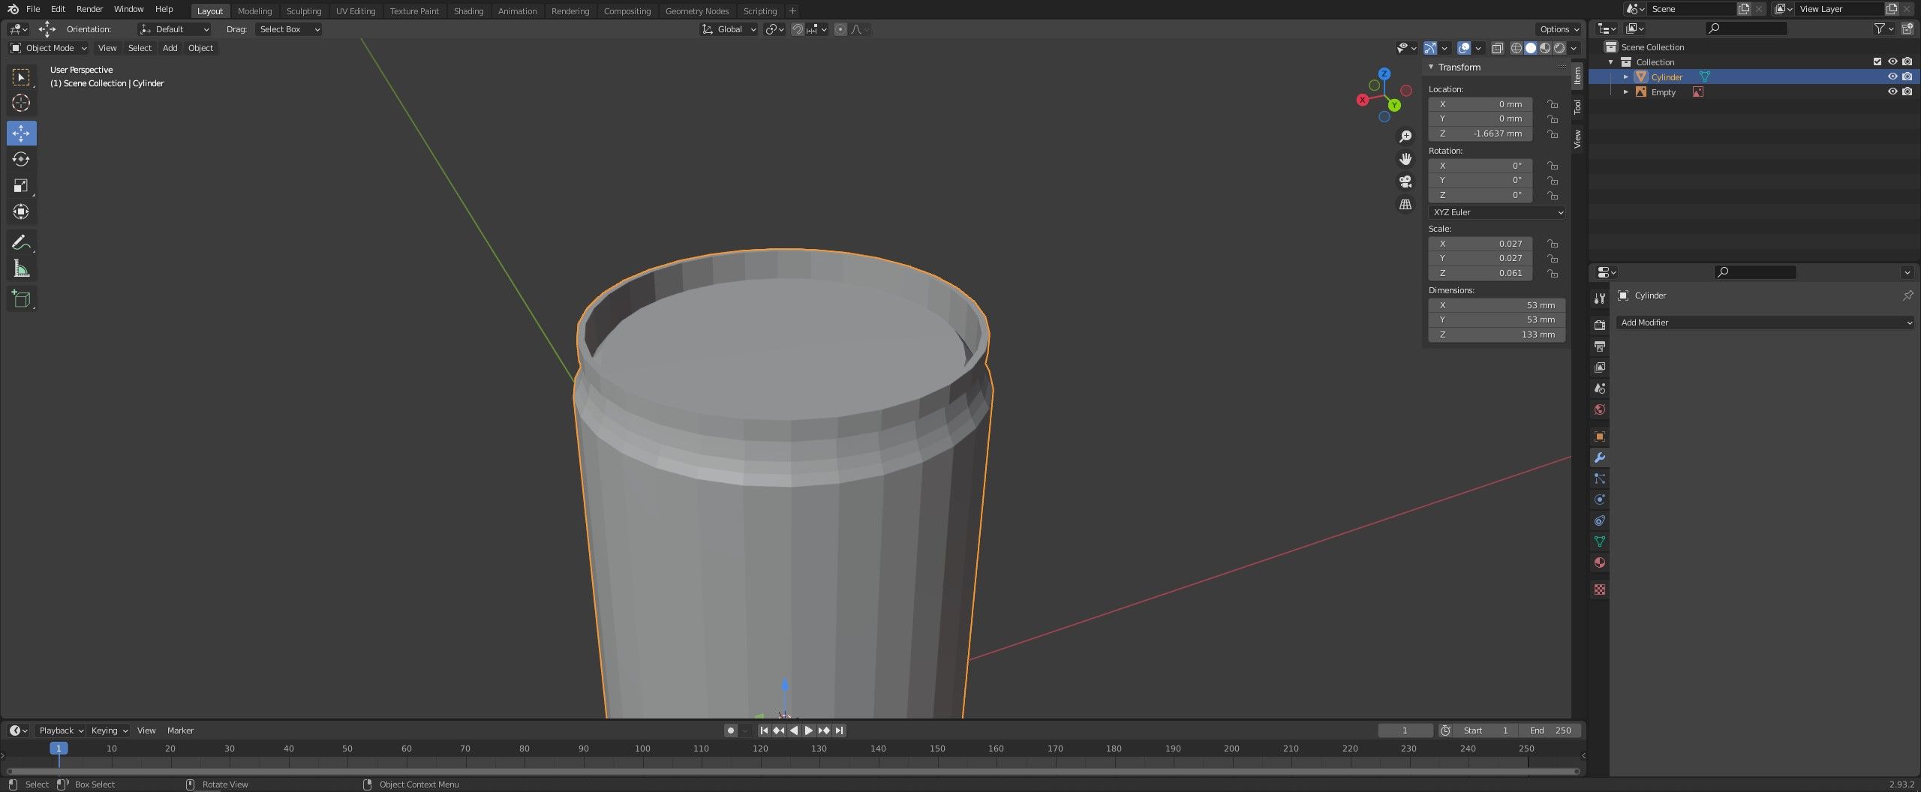This screenshot has width=1921, height=792.
Task: Switch to the Shading workspace tab
Action: point(468,11)
